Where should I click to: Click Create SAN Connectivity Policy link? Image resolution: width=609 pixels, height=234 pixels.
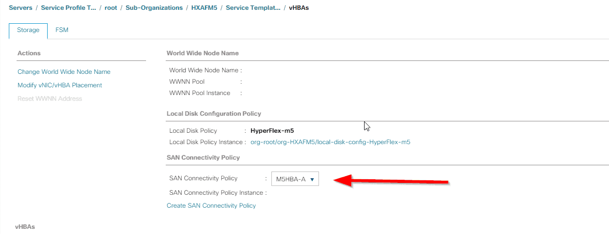(211, 206)
